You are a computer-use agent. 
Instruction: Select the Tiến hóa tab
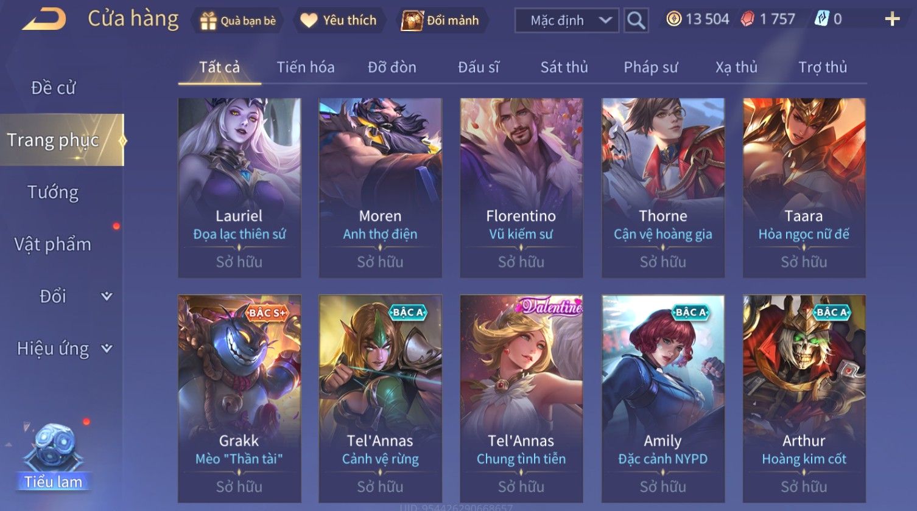pos(306,68)
